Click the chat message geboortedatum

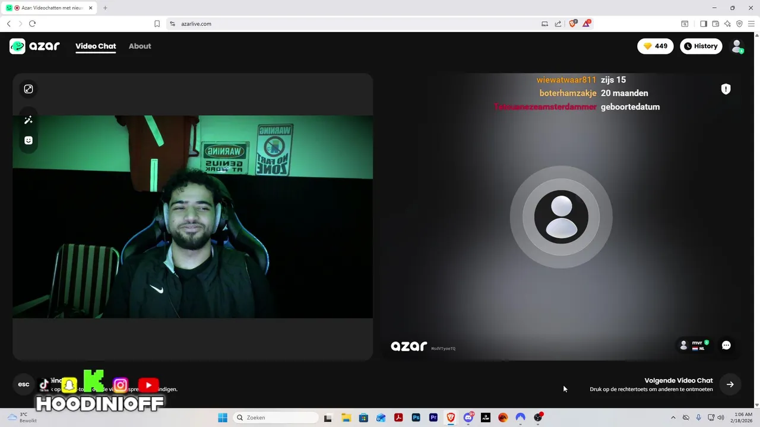point(630,107)
